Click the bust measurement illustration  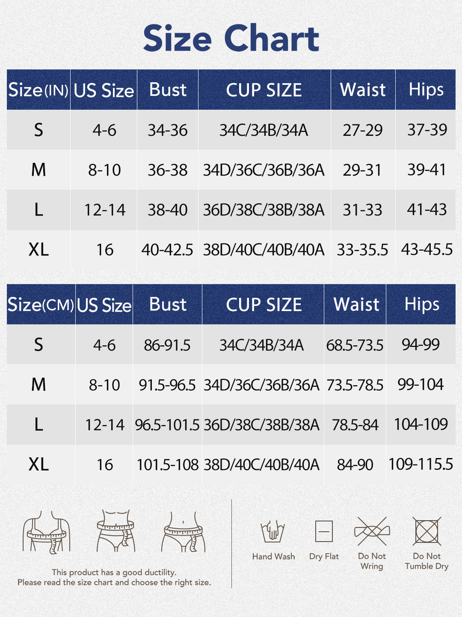[x=46, y=531]
